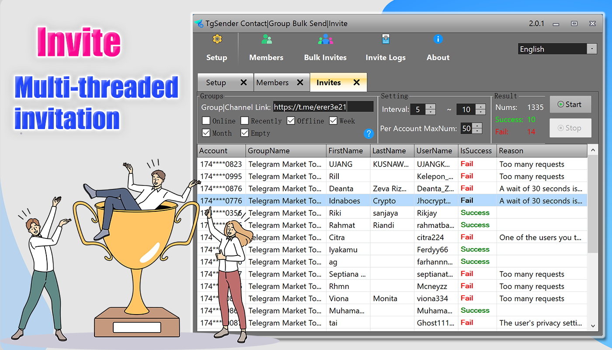The image size is (612, 350).
Task: Open the English language dropdown
Action: [x=592, y=49]
